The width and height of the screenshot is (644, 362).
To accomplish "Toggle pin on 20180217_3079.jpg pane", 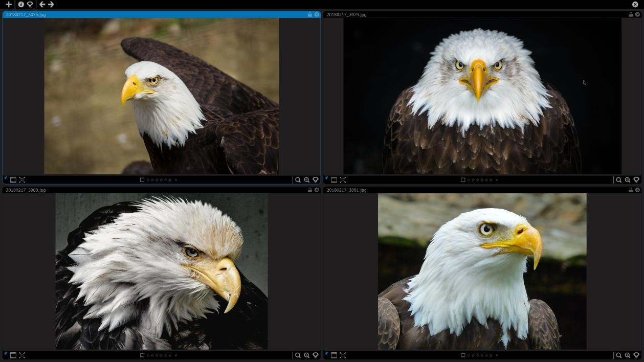I will [x=326, y=179].
